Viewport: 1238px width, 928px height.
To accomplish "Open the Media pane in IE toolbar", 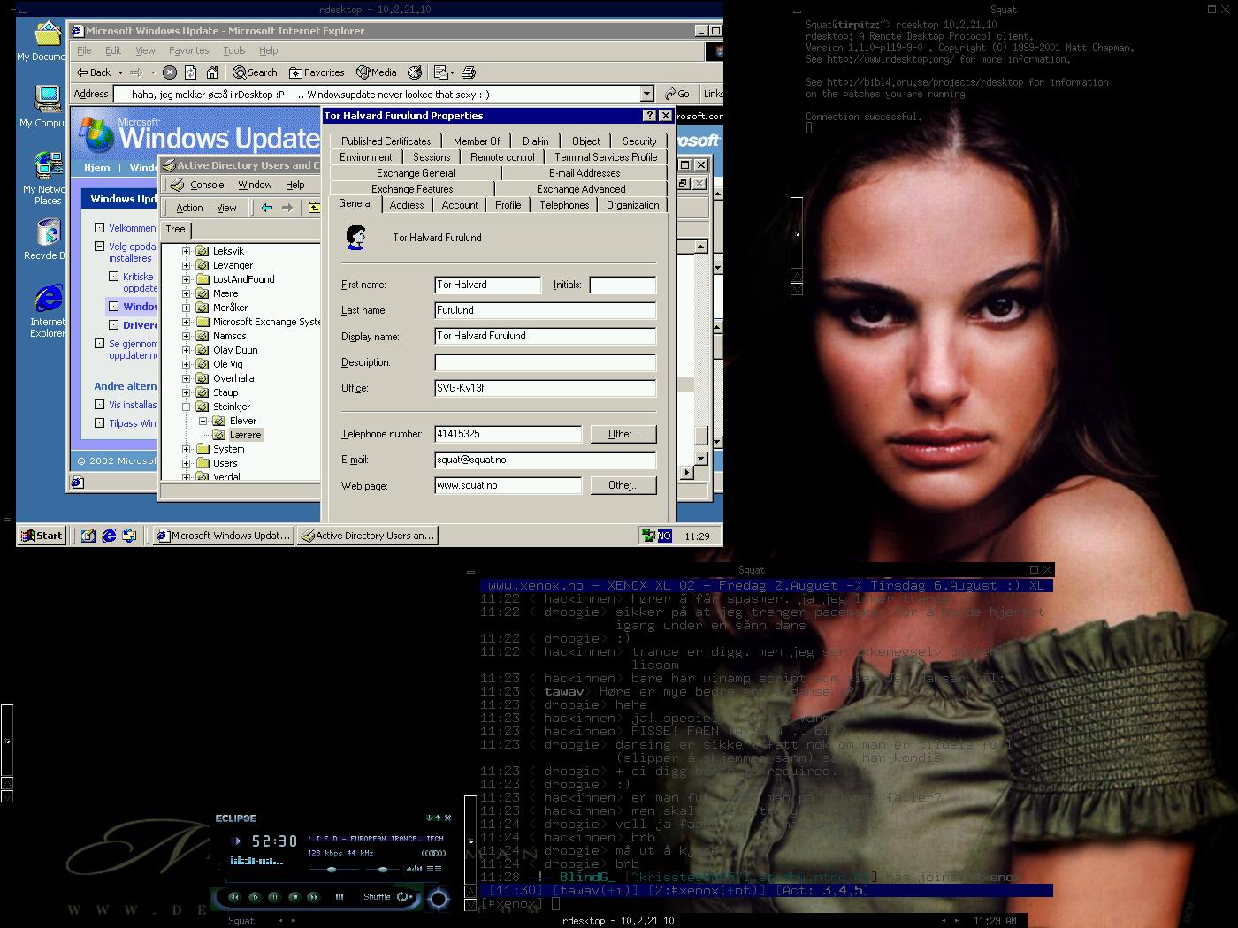I will [x=377, y=72].
